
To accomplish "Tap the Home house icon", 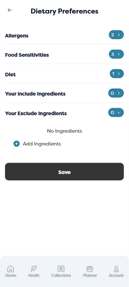I will click(11, 269).
